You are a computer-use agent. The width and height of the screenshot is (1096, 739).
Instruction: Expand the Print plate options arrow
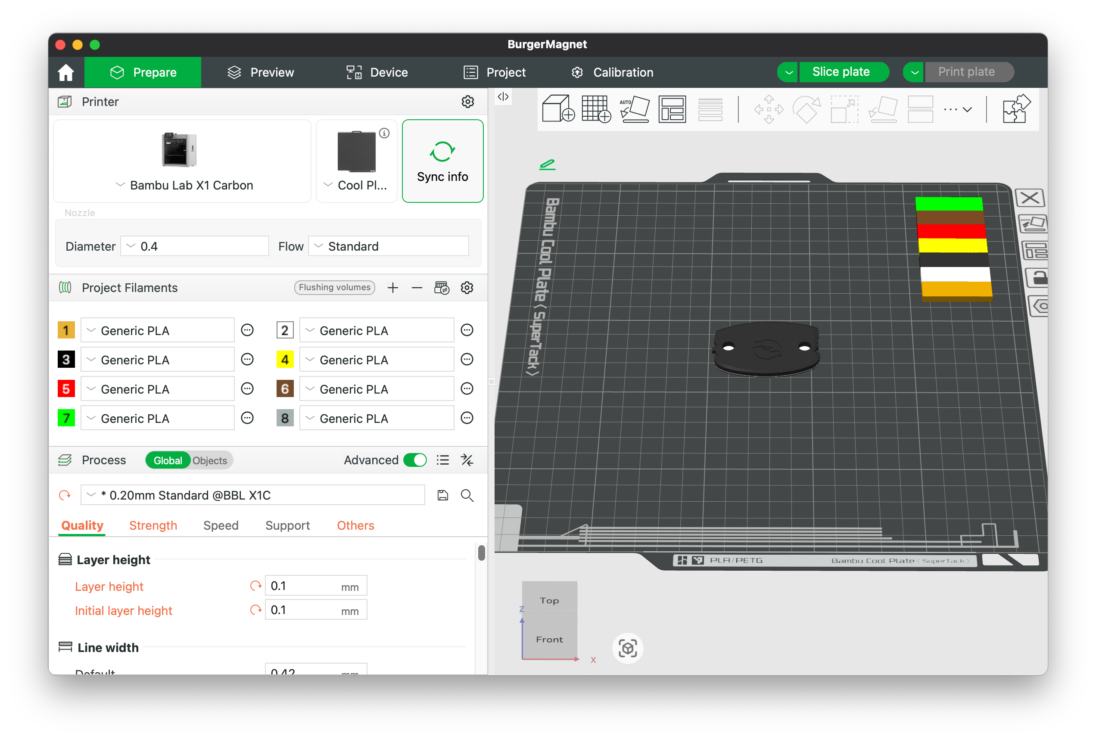[914, 71]
